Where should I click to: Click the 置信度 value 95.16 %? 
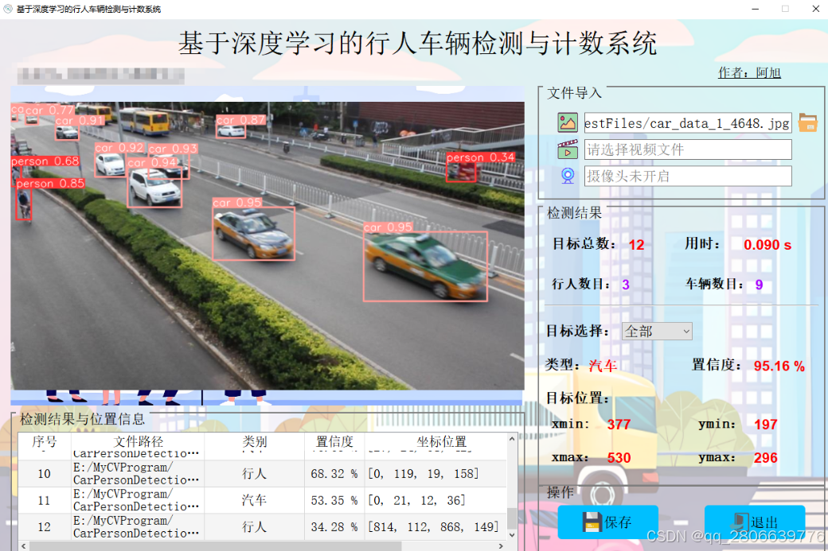pos(779,366)
